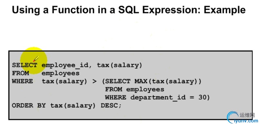Click the greater-than operator in WHERE clause
Viewport: 260px width, 126px height.
pyautogui.click(x=94, y=82)
